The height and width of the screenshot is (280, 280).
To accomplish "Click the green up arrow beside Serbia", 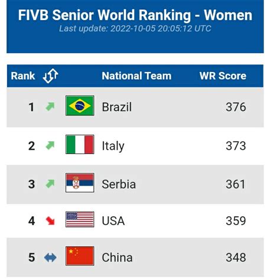I will (x=50, y=184).
